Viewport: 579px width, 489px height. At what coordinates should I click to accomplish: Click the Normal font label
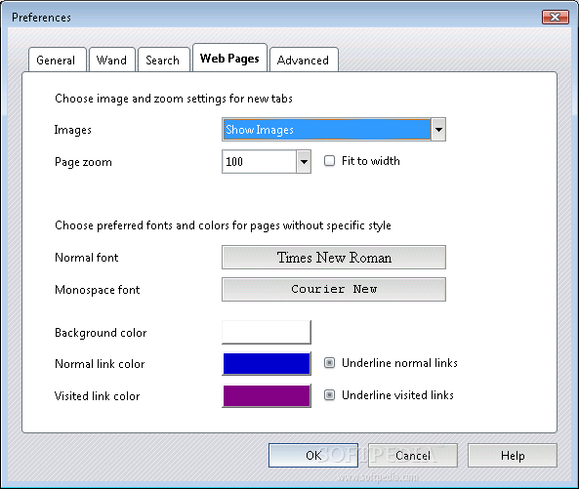pos(86,258)
